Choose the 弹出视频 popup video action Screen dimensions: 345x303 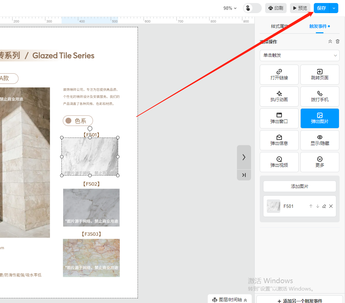coord(279,162)
